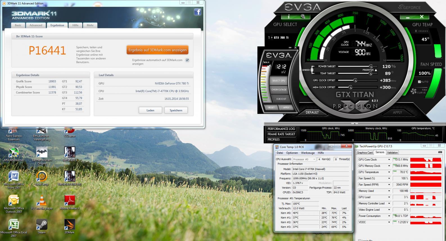This screenshot has height=241, width=446.
Task: Launch VLC media player shortcut
Action: [x=42, y=203]
